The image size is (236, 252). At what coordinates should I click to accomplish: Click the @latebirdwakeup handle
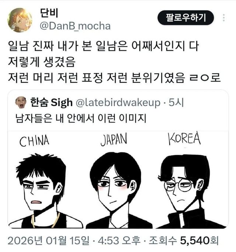coord(118,102)
